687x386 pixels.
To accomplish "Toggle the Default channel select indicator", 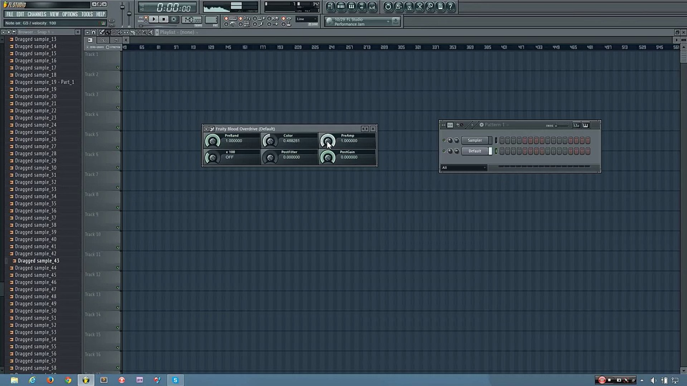I will [x=496, y=151].
